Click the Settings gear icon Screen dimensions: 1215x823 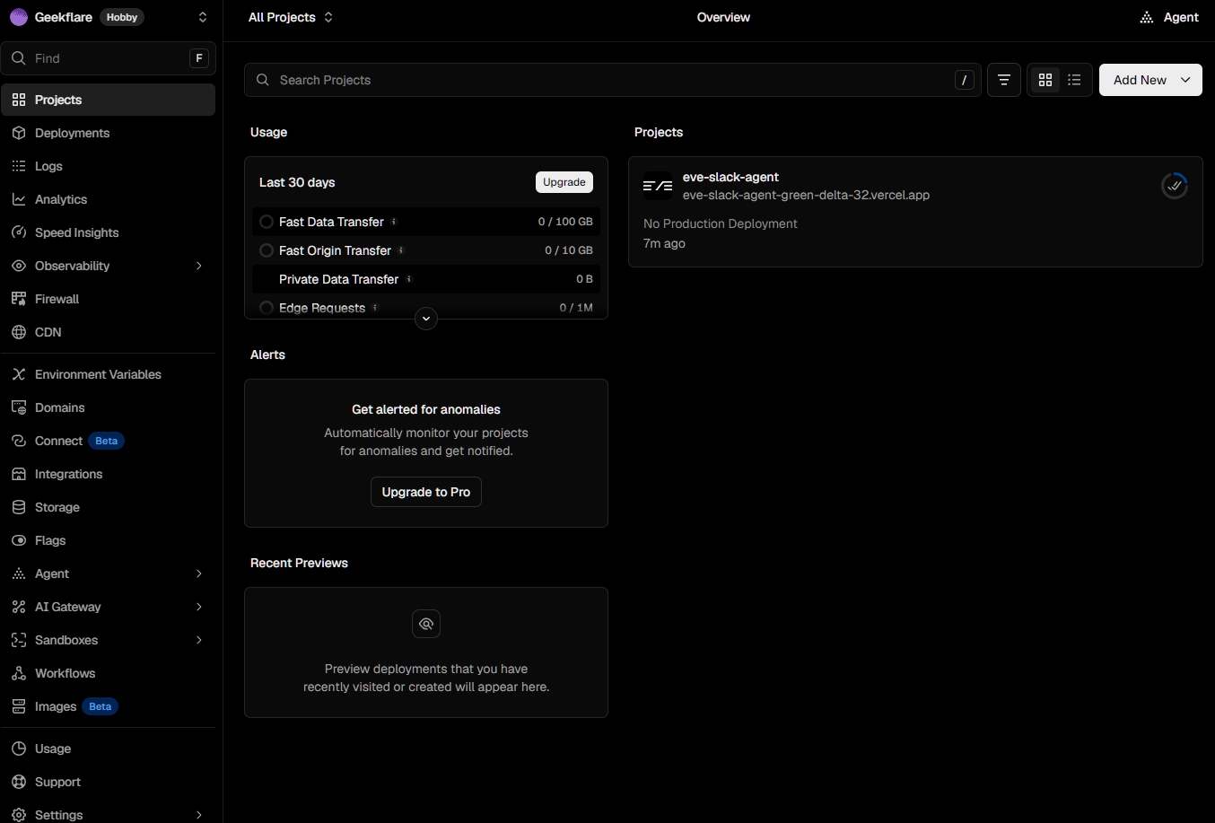pyautogui.click(x=19, y=815)
